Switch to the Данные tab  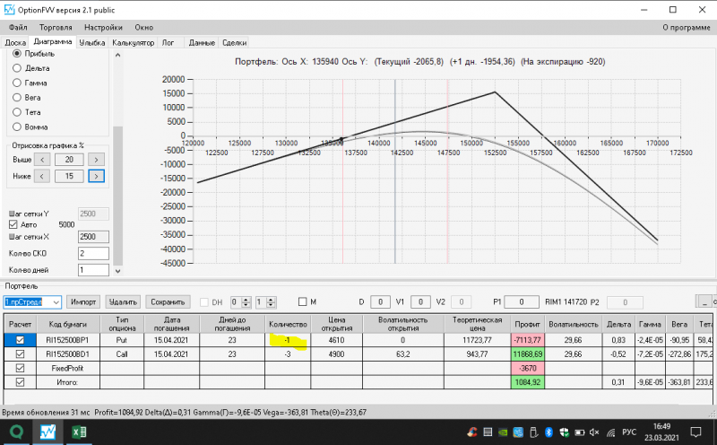(x=202, y=42)
